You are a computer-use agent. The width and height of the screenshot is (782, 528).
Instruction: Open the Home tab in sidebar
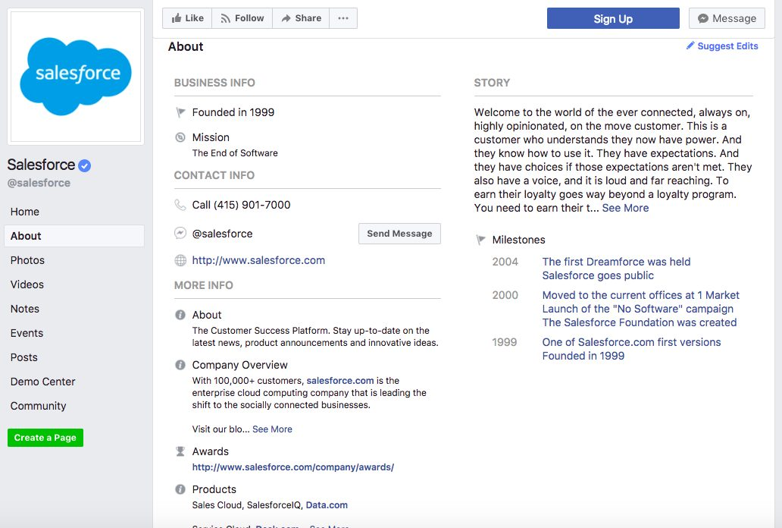tap(74, 212)
